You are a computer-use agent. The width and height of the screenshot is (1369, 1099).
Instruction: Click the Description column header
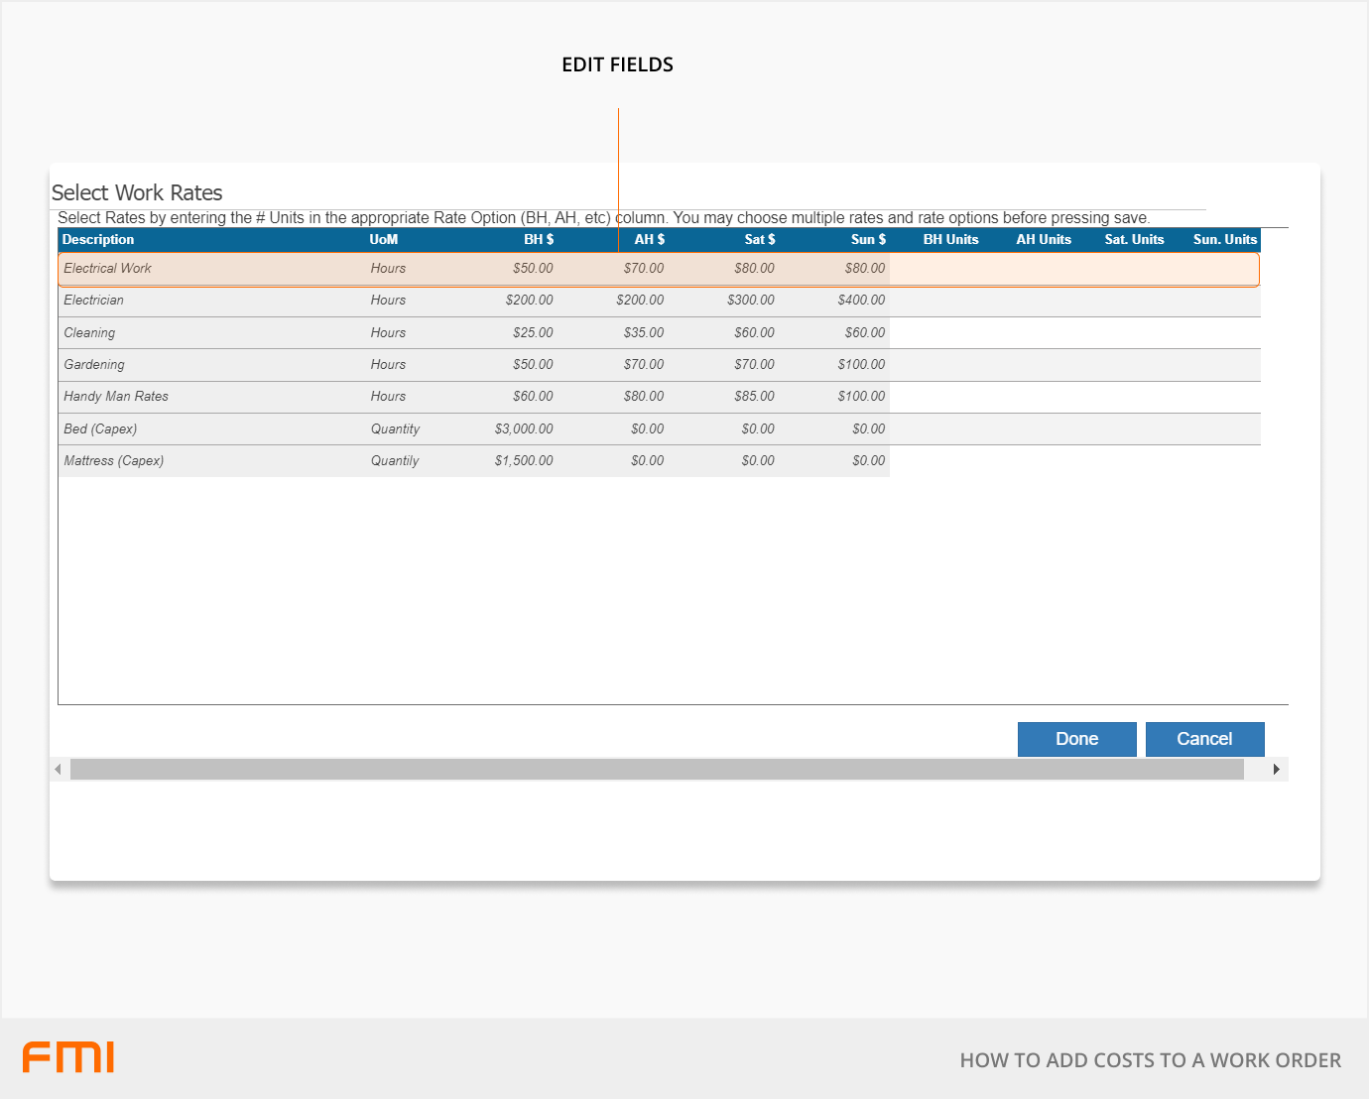98,240
